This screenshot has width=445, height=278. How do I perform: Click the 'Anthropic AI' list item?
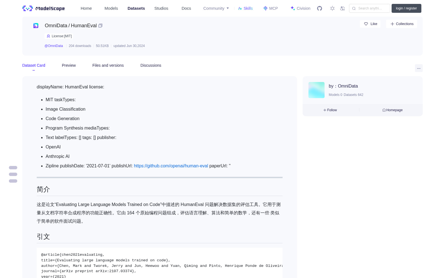[x=58, y=156]
